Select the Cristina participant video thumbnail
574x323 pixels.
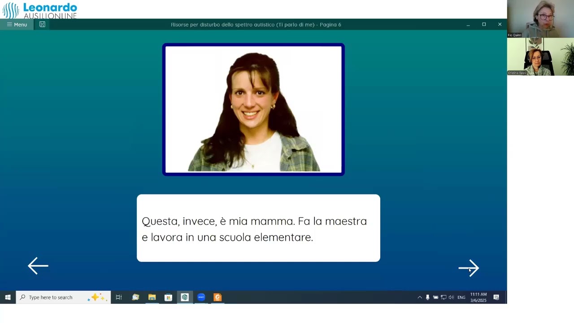point(540,57)
